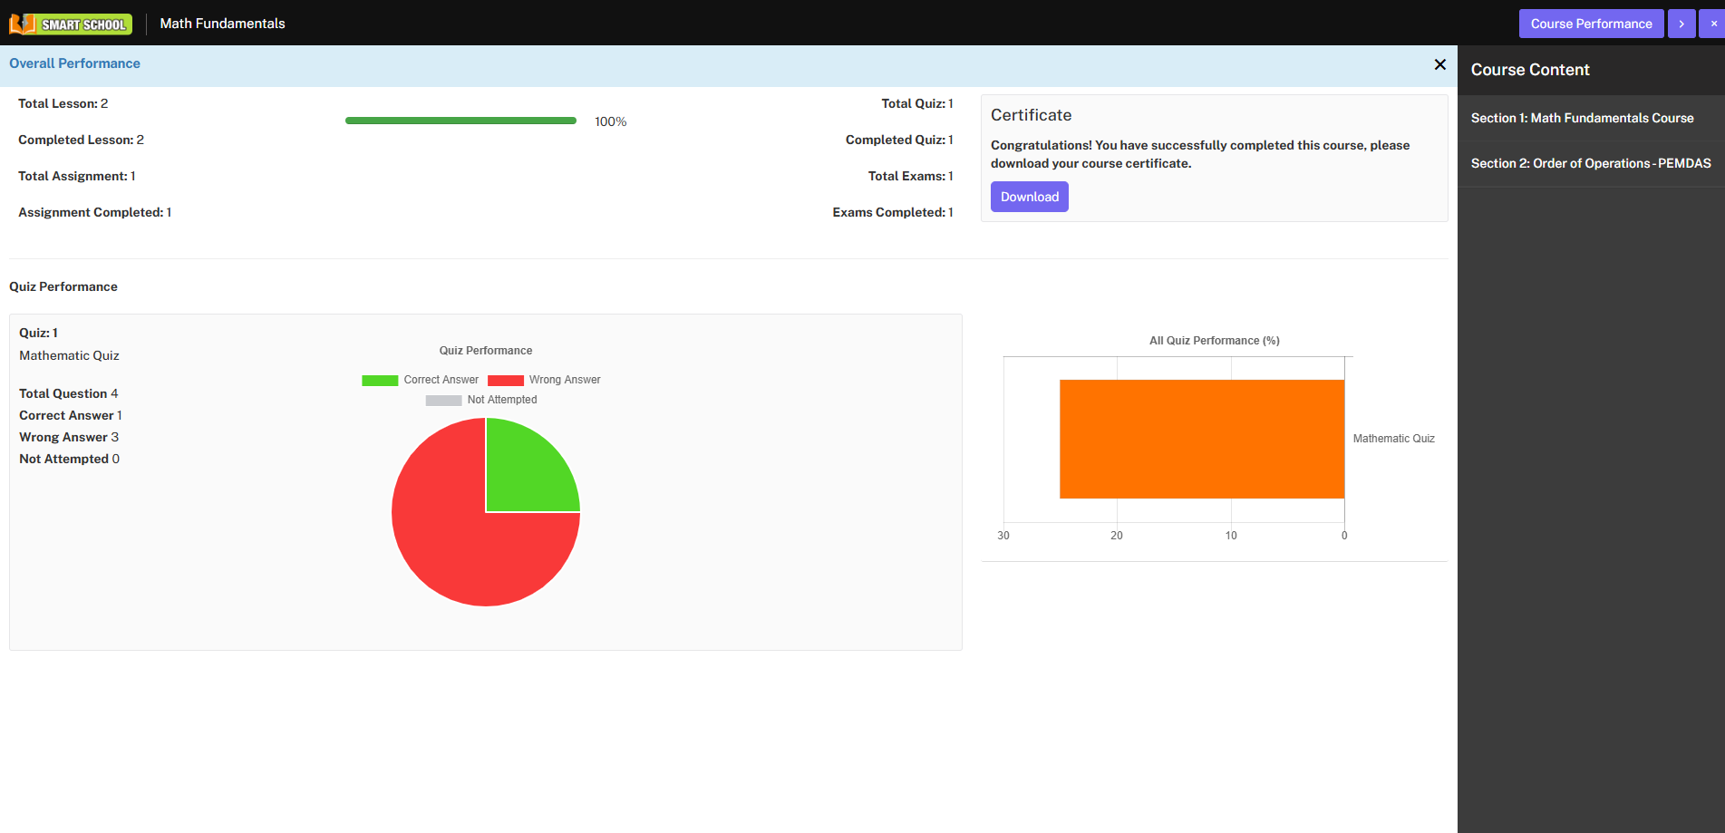This screenshot has width=1725, height=833.
Task: Click the green Correct Answer legend swatch
Action: (x=380, y=381)
